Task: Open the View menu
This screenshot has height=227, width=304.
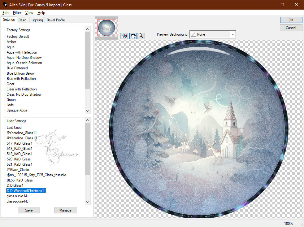Action: [x=29, y=13]
